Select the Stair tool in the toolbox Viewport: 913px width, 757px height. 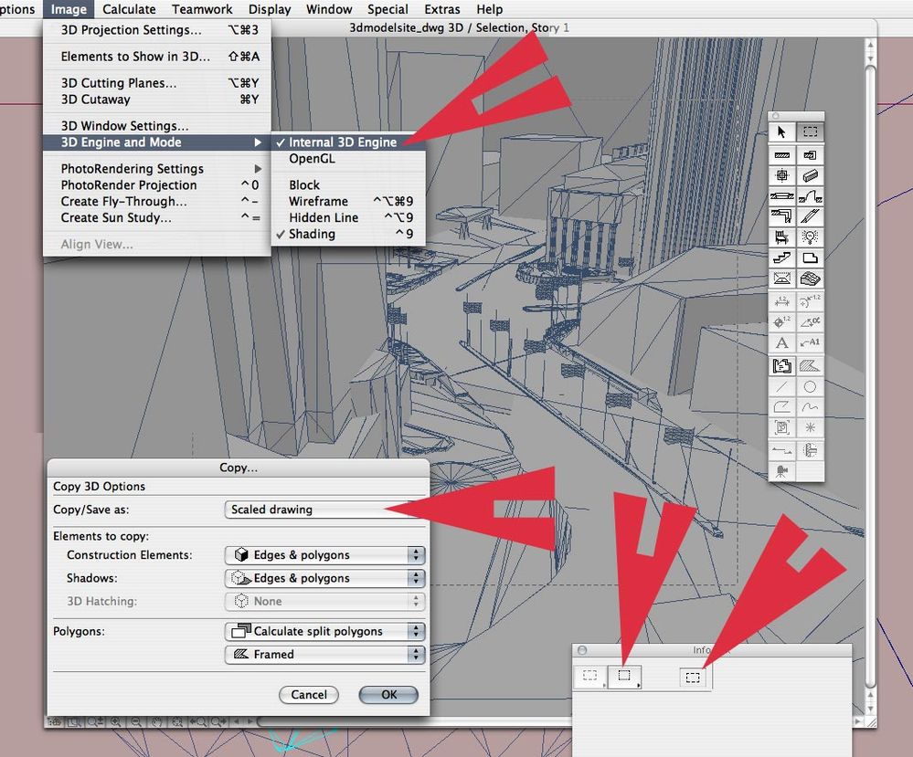[781, 258]
